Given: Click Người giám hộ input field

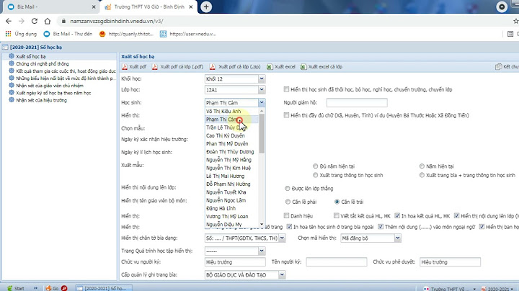Looking at the screenshot, I should [357, 102].
